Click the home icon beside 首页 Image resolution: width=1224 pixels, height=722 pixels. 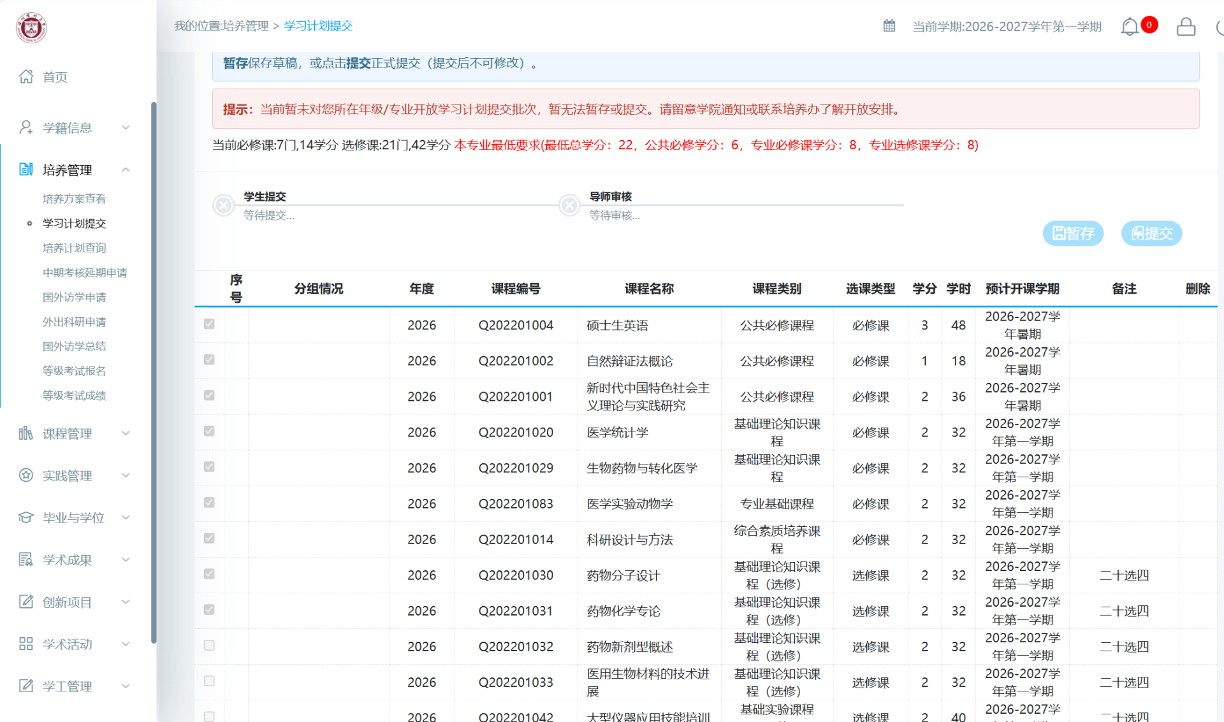click(x=26, y=76)
